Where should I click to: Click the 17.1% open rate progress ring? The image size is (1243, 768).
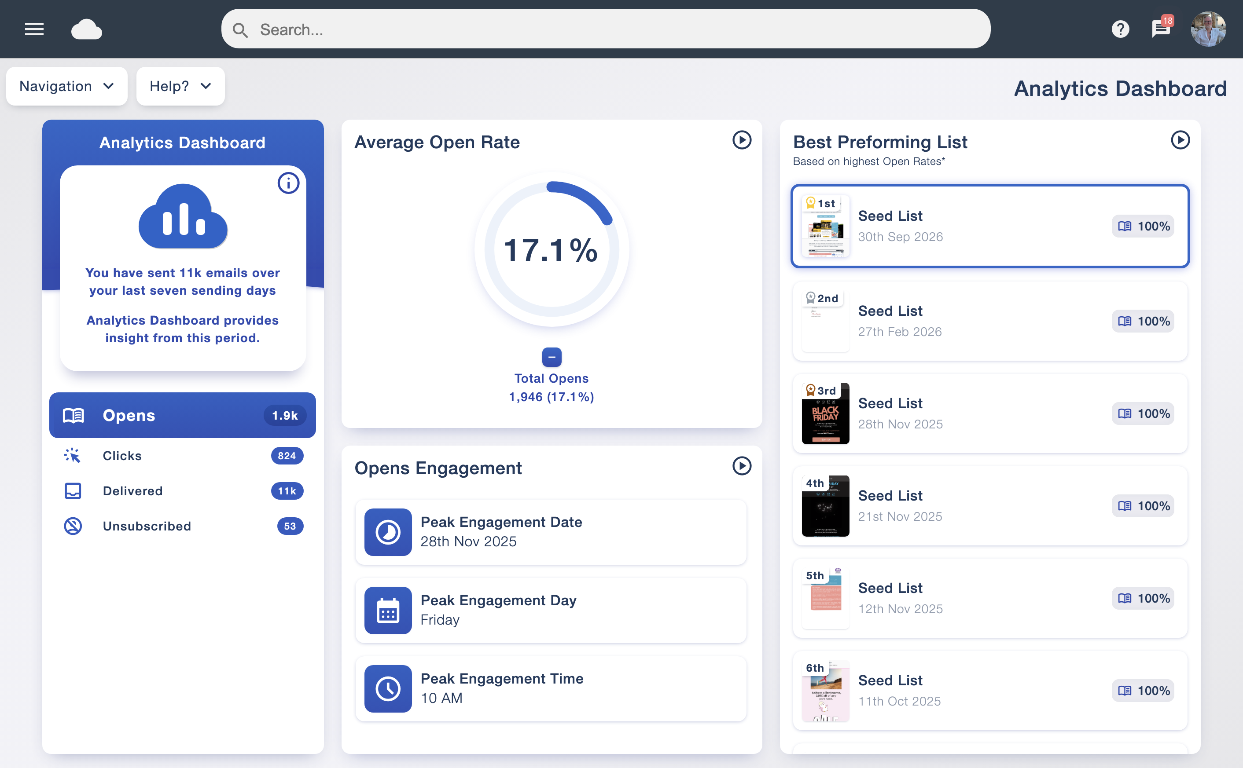point(552,249)
